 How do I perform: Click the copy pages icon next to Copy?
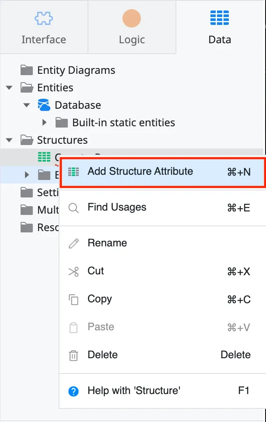pyautogui.click(x=74, y=299)
